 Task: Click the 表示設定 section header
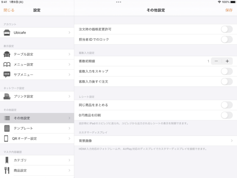[9, 46]
